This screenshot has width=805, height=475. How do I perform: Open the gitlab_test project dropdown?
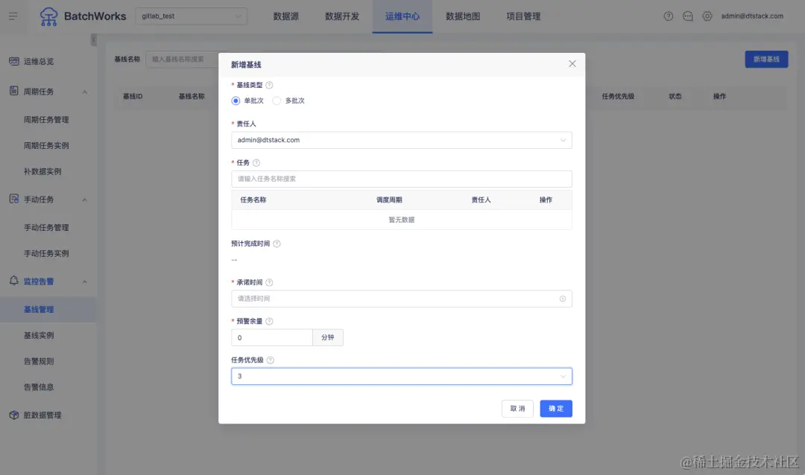pyautogui.click(x=191, y=16)
